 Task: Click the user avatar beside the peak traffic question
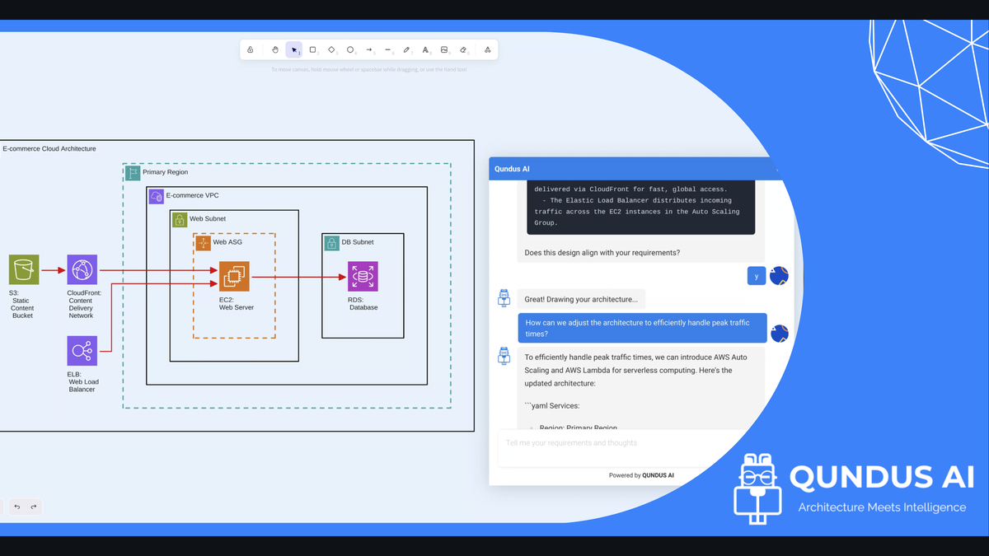point(779,334)
